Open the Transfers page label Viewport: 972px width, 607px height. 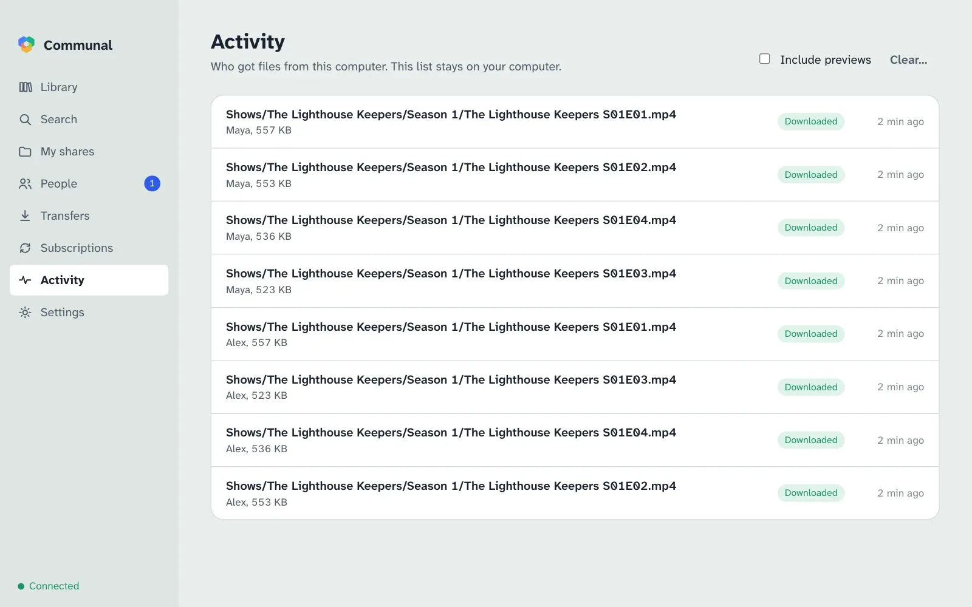65,216
